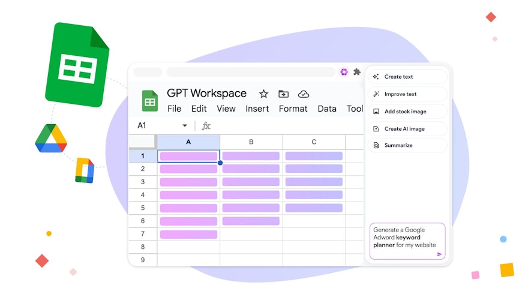The image size is (528, 297).
Task: Select cell A7
Action: coord(188,234)
